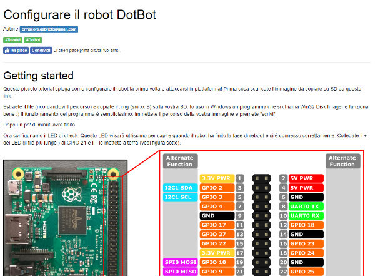The width and height of the screenshot is (375, 276).
Task: Click pin number 22 box
Action: [x=283, y=272]
